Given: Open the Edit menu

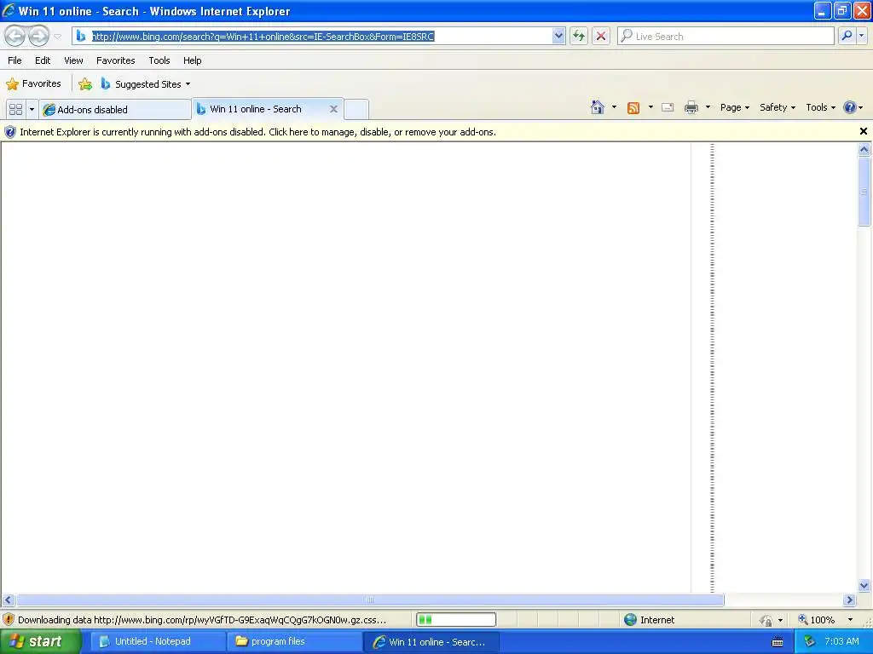Looking at the screenshot, I should (x=43, y=60).
